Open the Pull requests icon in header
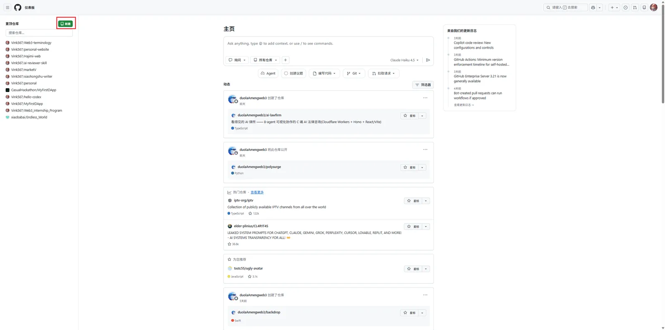The image size is (665, 330). click(635, 7)
